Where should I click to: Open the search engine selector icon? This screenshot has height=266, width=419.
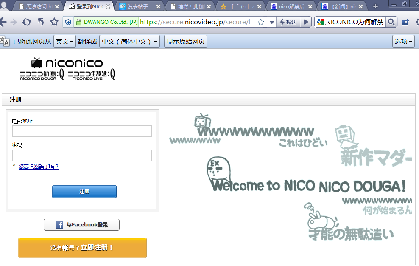(x=321, y=22)
